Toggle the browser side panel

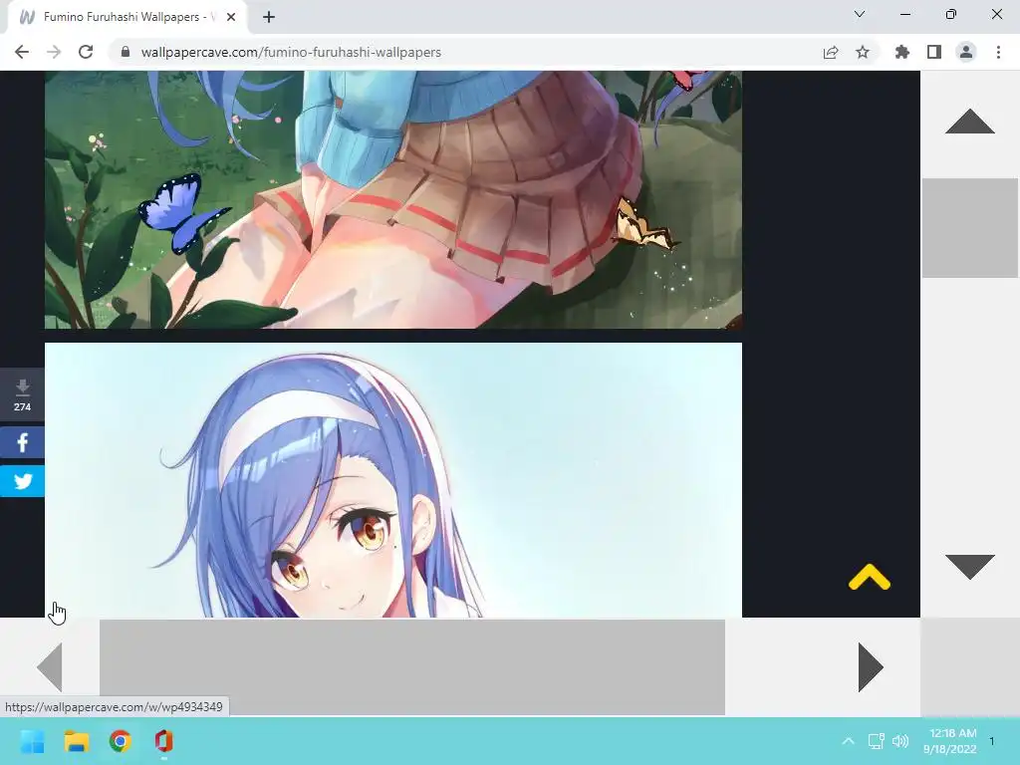coord(934,52)
